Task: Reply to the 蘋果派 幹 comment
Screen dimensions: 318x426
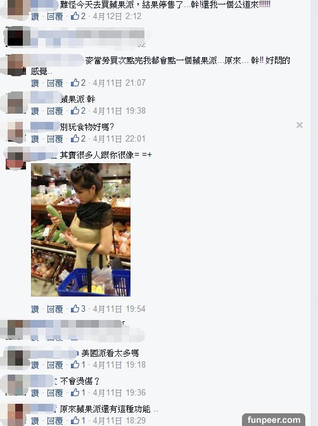Action: (54, 111)
